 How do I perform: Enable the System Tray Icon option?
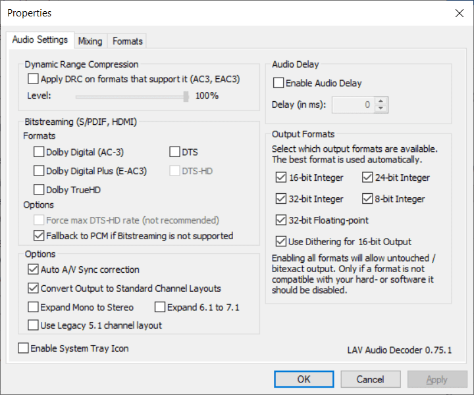coord(24,348)
